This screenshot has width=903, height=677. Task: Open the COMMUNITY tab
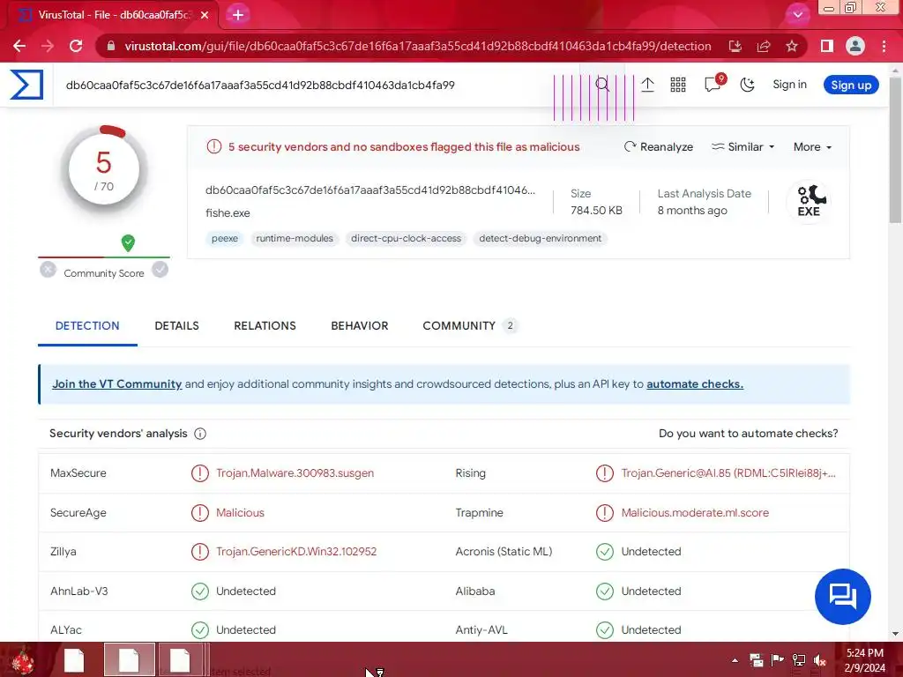pyautogui.click(x=469, y=326)
